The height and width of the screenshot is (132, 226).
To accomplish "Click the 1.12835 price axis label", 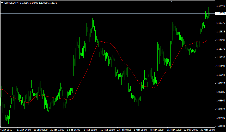I will pyautogui.click(x=221, y=32).
